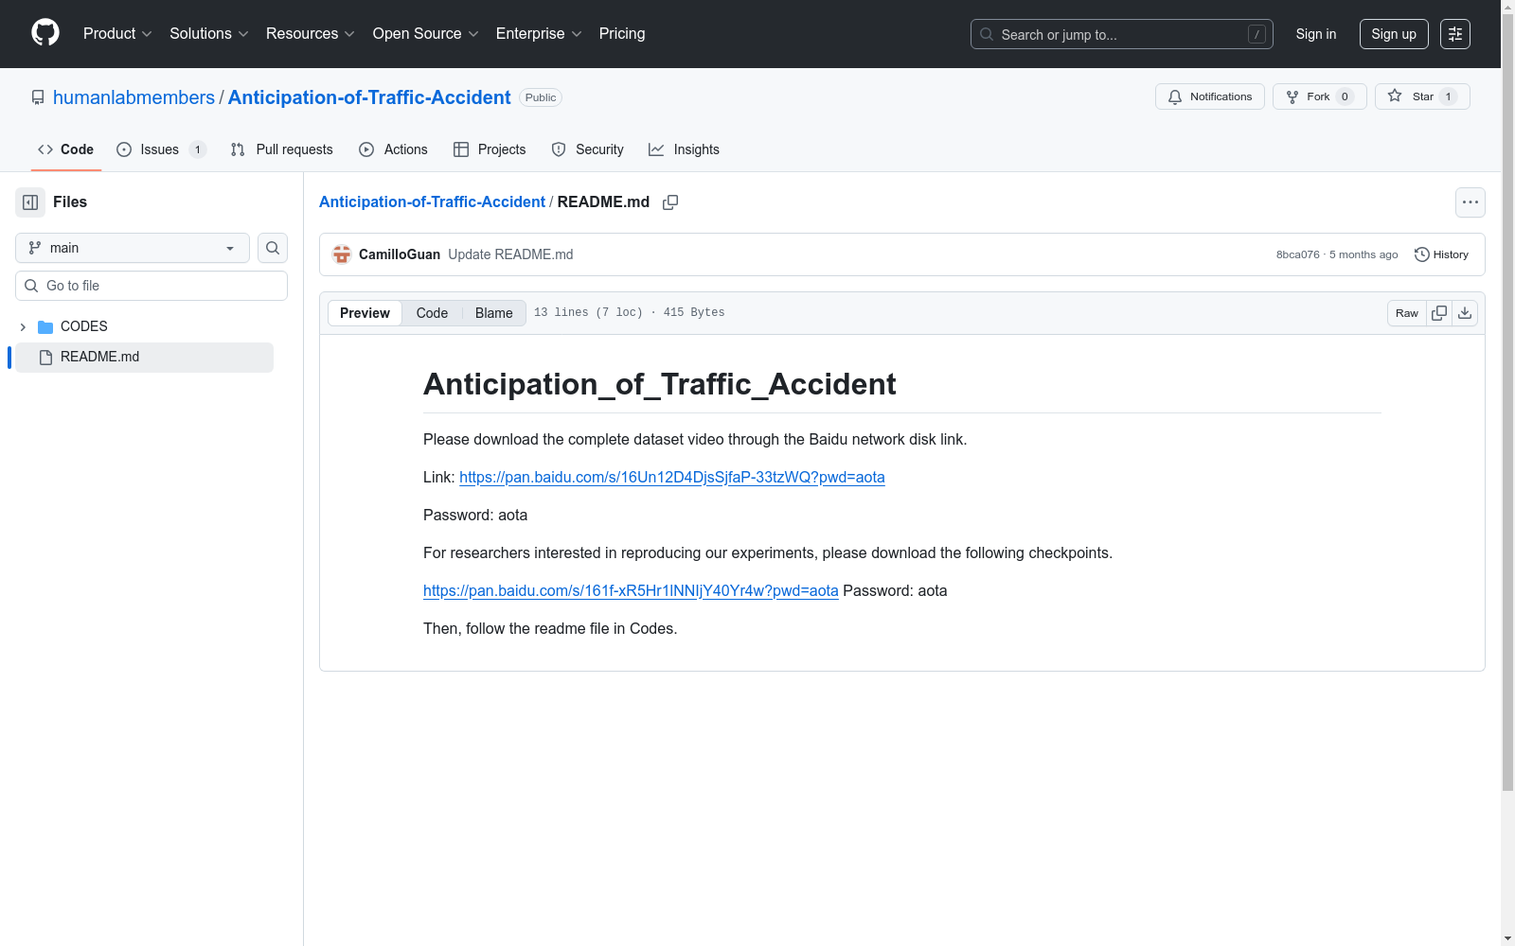Image resolution: width=1515 pixels, height=946 pixels.
Task: Go to the Insights tab
Action: (684, 149)
